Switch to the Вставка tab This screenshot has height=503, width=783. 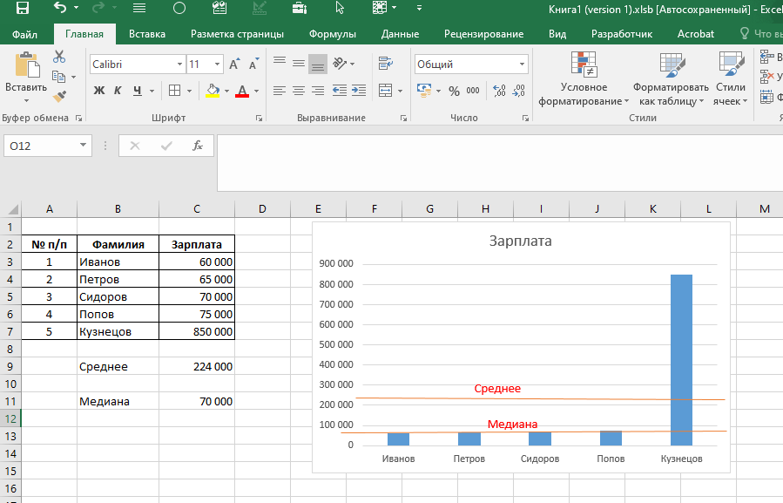pos(147,34)
